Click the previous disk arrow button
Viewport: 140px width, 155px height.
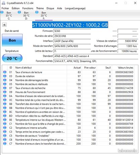tap(4, 25)
